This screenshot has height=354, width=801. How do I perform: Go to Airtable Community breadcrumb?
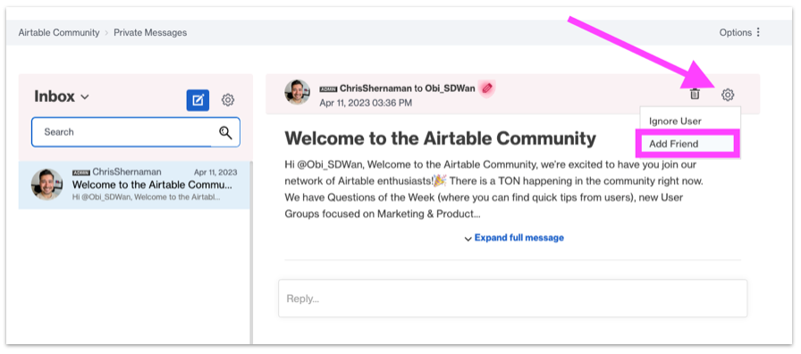(59, 33)
